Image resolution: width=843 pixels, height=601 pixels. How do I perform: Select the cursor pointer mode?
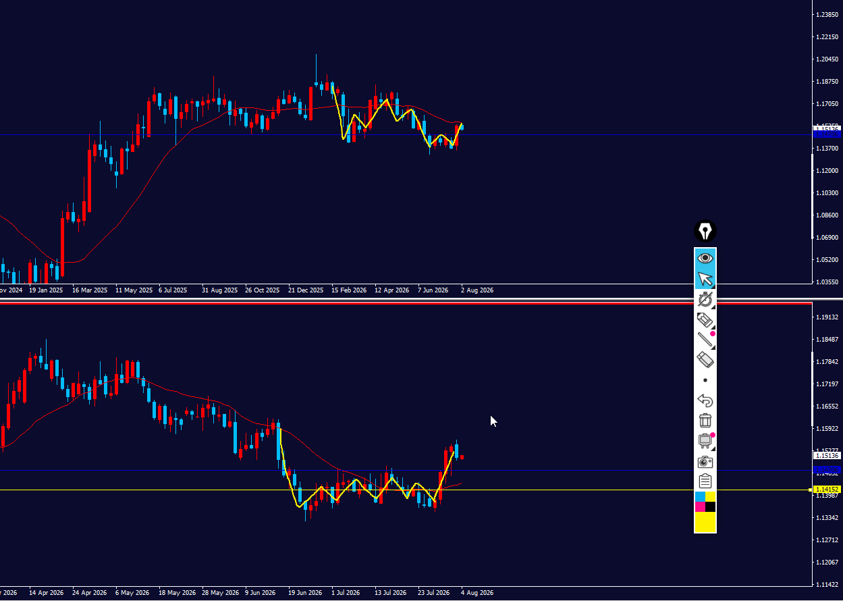(x=705, y=278)
